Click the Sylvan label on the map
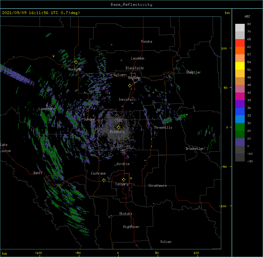Screen dimensions: 263x257 (119, 75)
